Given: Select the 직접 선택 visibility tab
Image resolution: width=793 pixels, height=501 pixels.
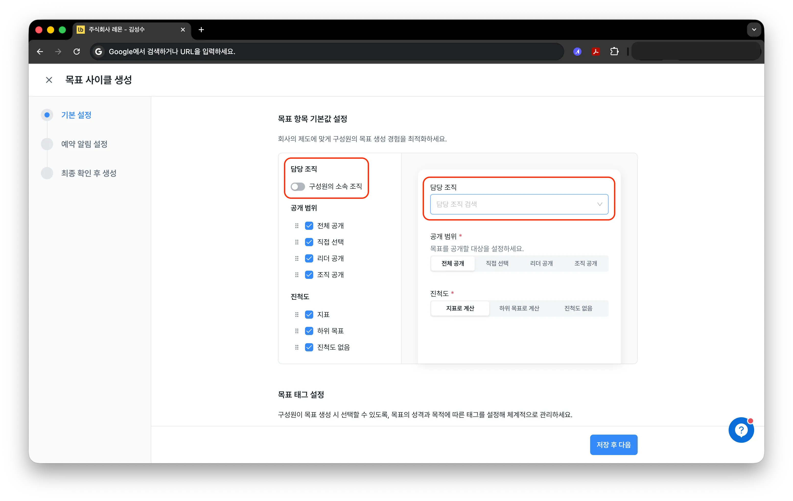Looking at the screenshot, I should click(x=497, y=263).
